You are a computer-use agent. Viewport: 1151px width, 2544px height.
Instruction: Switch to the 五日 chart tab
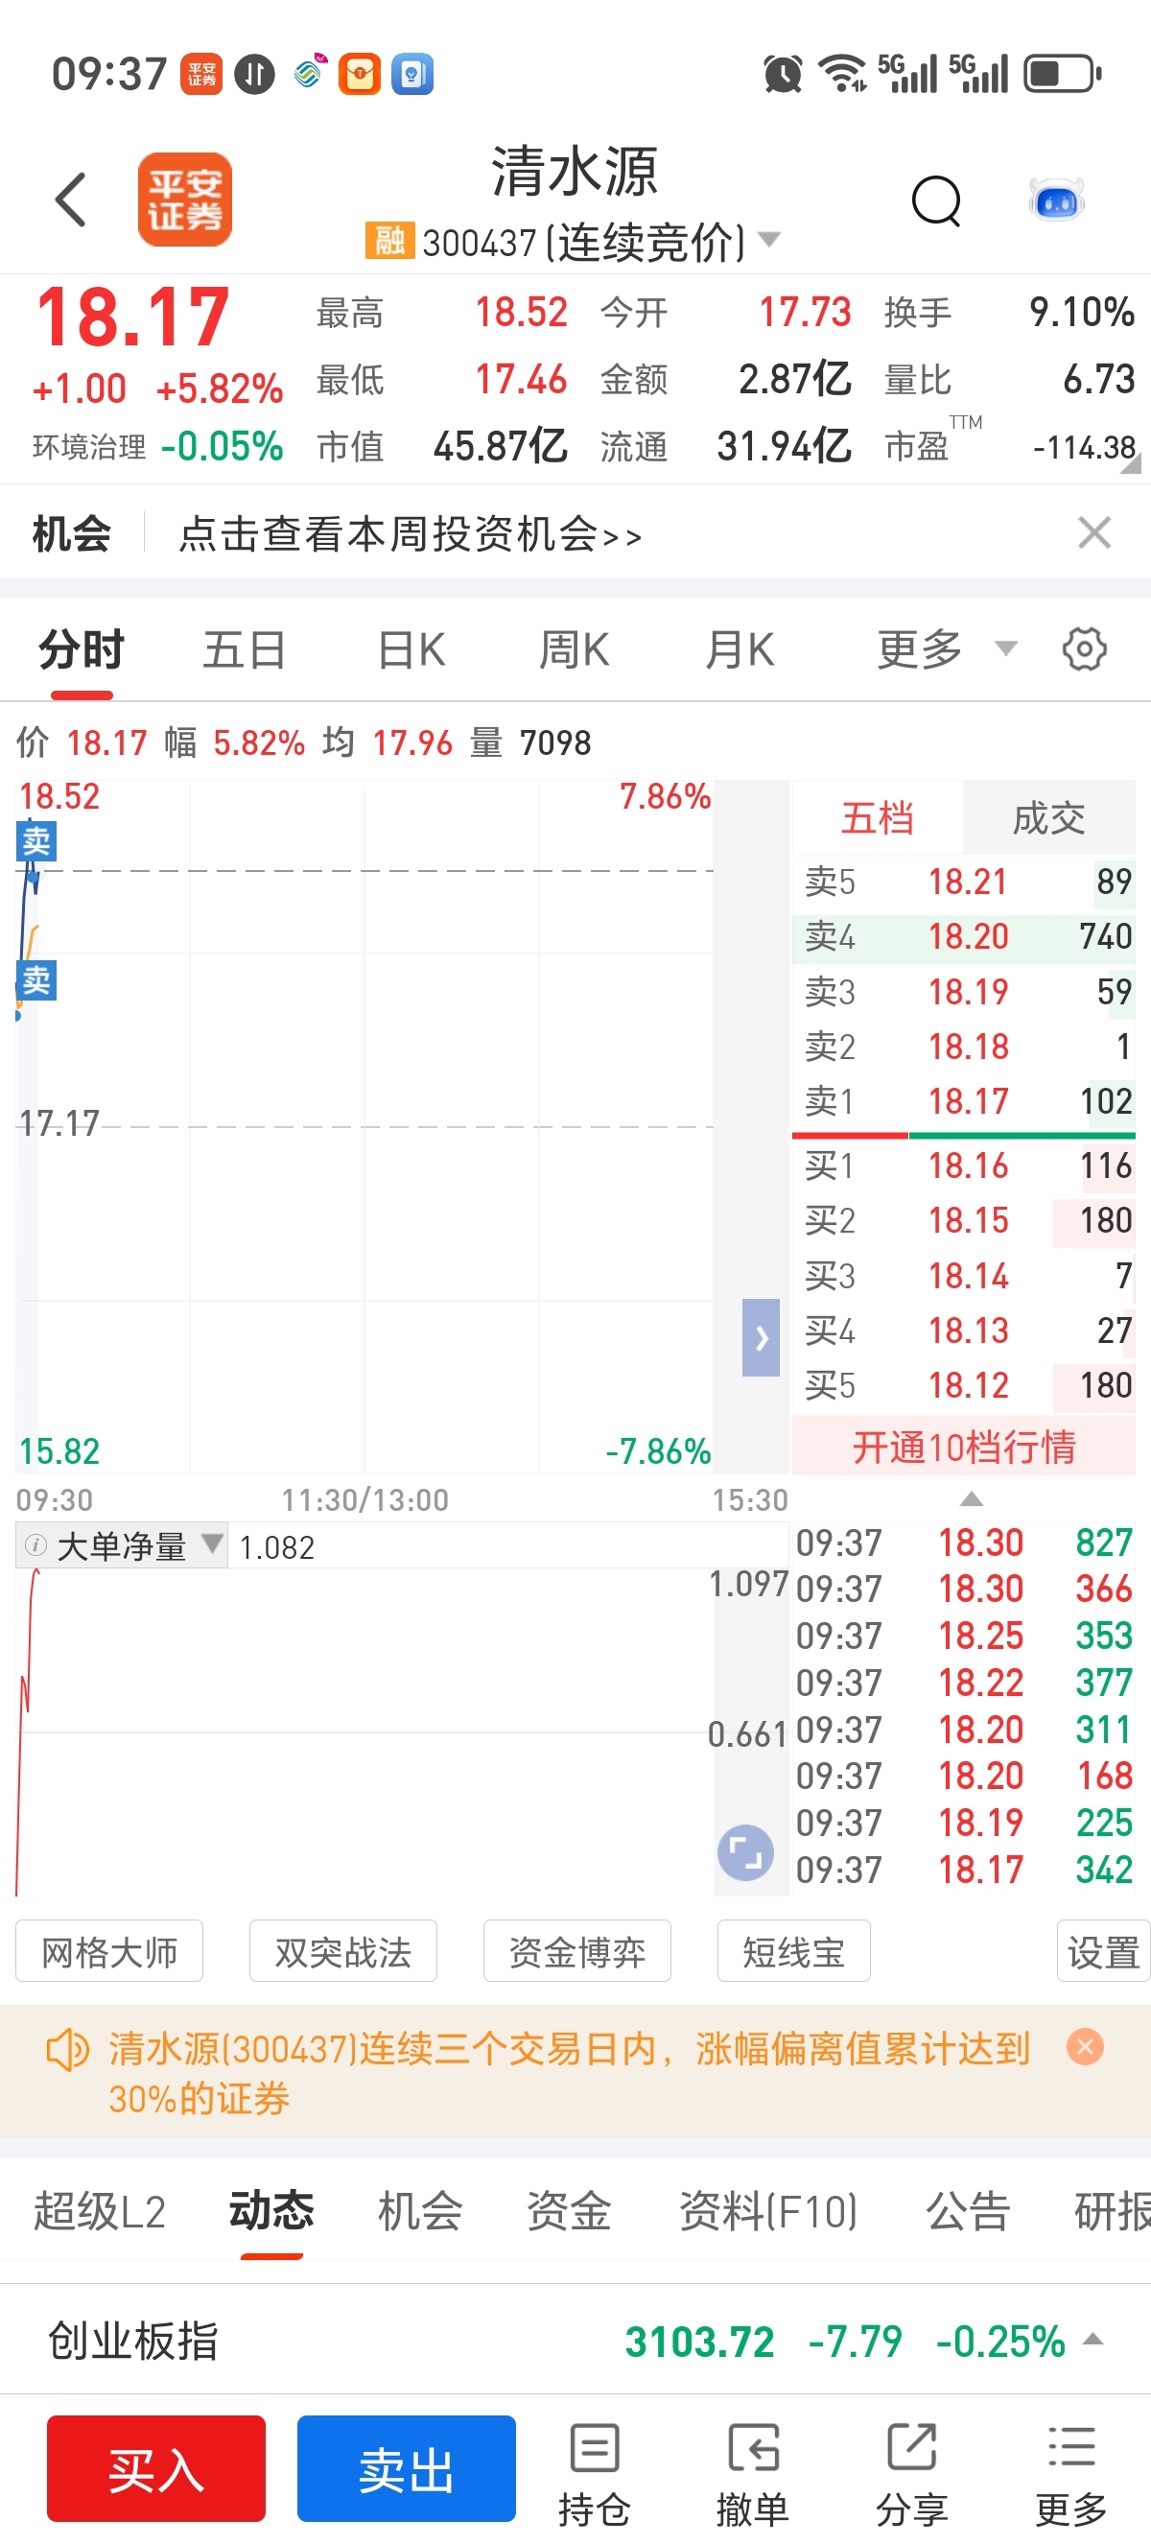[245, 648]
